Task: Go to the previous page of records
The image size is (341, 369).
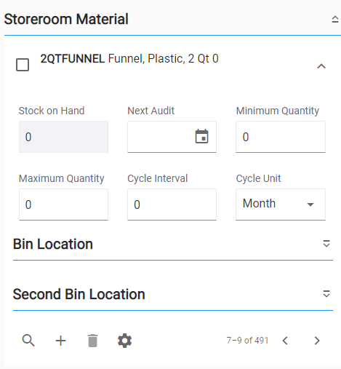Action: tap(285, 341)
